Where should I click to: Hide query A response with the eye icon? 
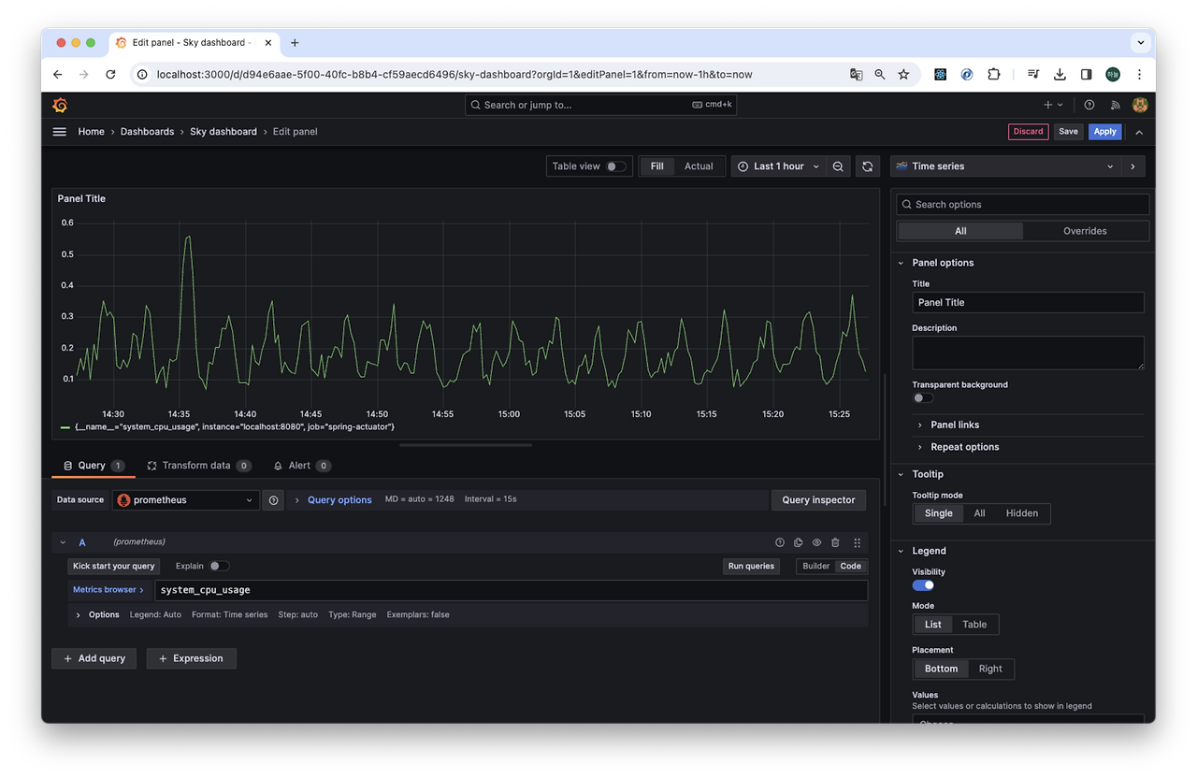coord(816,542)
